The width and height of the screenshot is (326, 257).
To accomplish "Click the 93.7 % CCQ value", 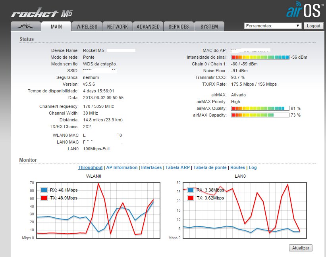I will 238,77.
